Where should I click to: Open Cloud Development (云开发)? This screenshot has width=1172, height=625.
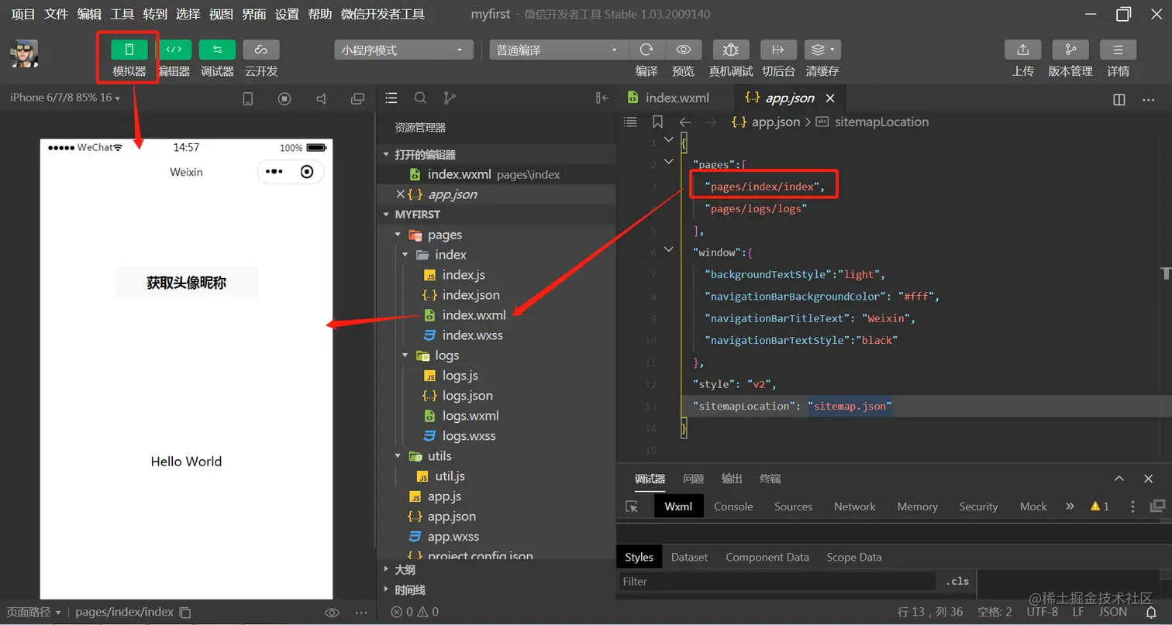point(261,50)
